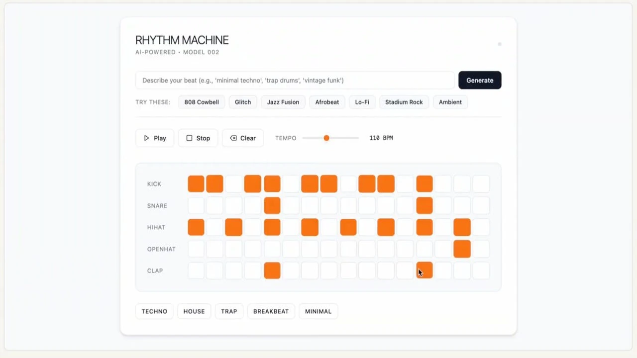Enable Clap step 1

tap(196, 270)
